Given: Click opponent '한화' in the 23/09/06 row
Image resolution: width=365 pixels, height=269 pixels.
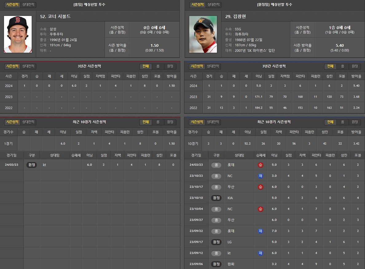Looking at the screenshot, I should click(x=231, y=264).
